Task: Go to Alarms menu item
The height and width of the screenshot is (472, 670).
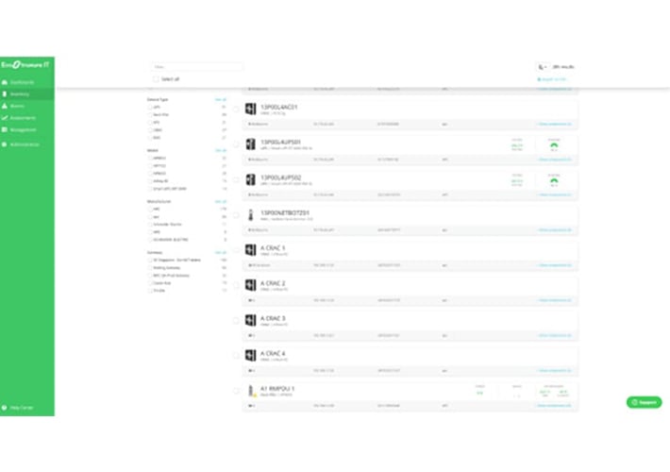Action: (17, 106)
